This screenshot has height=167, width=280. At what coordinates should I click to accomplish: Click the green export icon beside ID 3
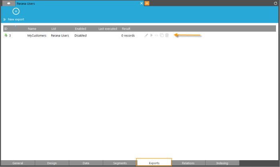(6, 36)
